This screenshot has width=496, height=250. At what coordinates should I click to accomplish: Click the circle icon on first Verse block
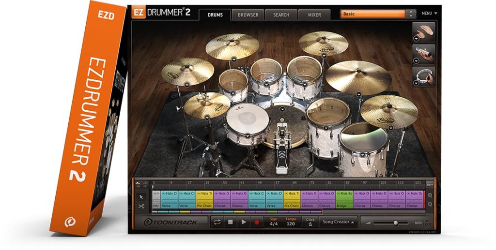(164, 193)
